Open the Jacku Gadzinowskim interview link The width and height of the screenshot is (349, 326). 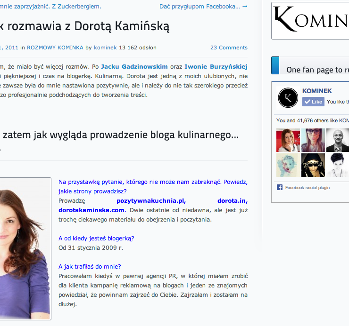coord(134,67)
